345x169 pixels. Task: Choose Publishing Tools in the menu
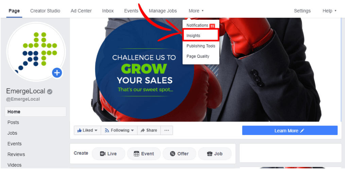pyautogui.click(x=201, y=46)
